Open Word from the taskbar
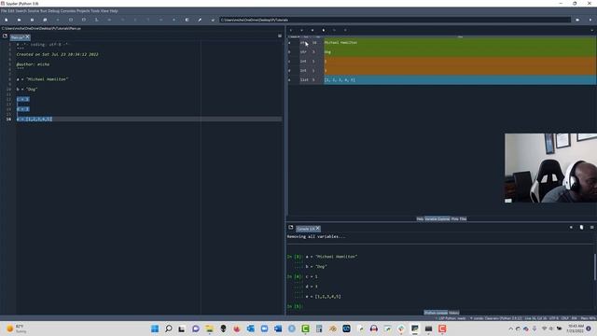Screen dimensions: 597x336 (x=278, y=329)
